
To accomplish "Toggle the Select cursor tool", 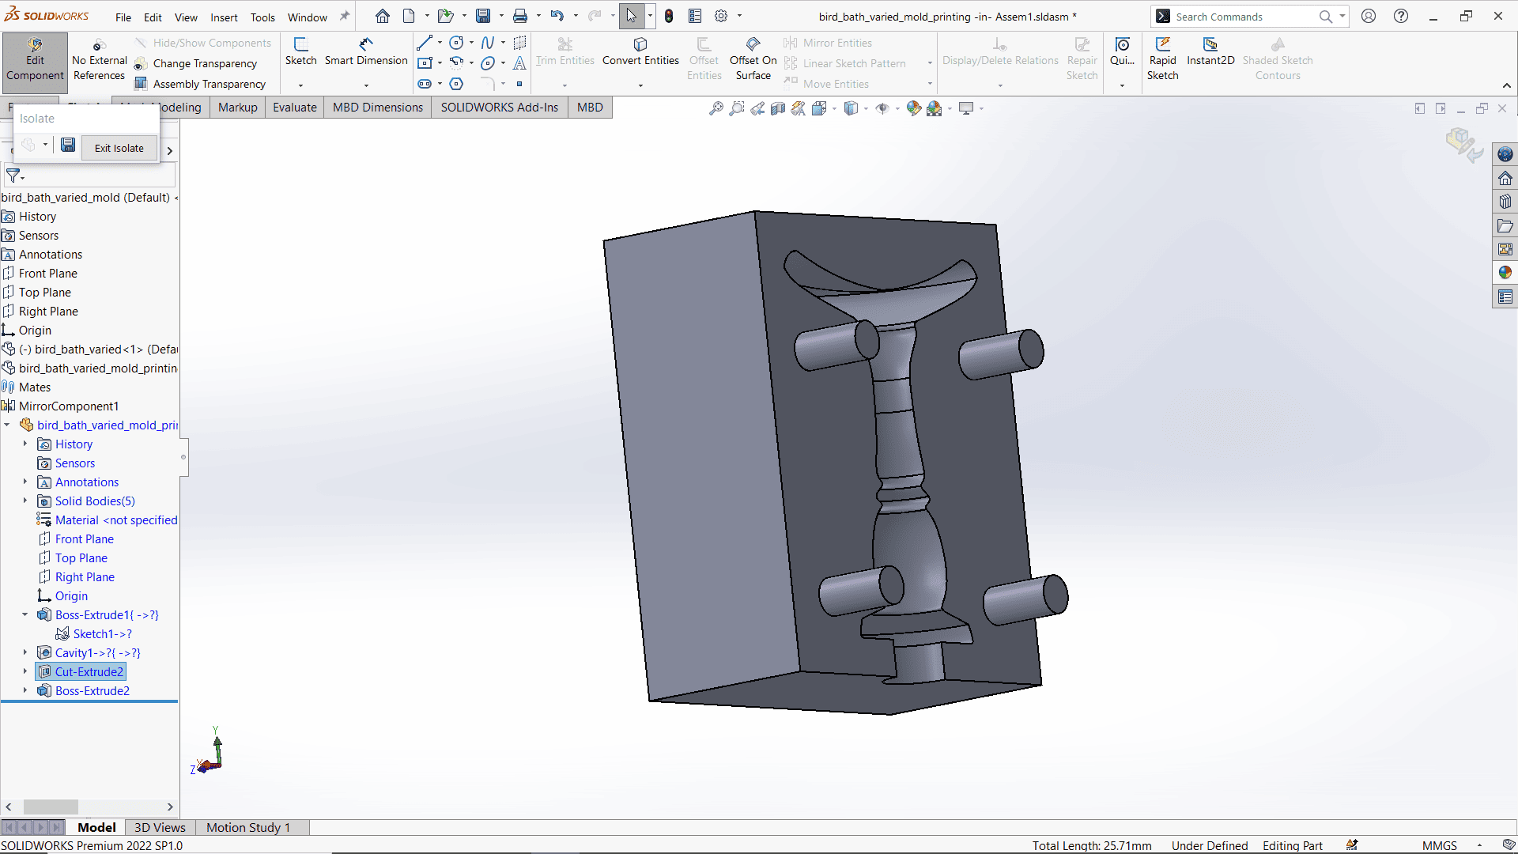I will pos(631,16).
